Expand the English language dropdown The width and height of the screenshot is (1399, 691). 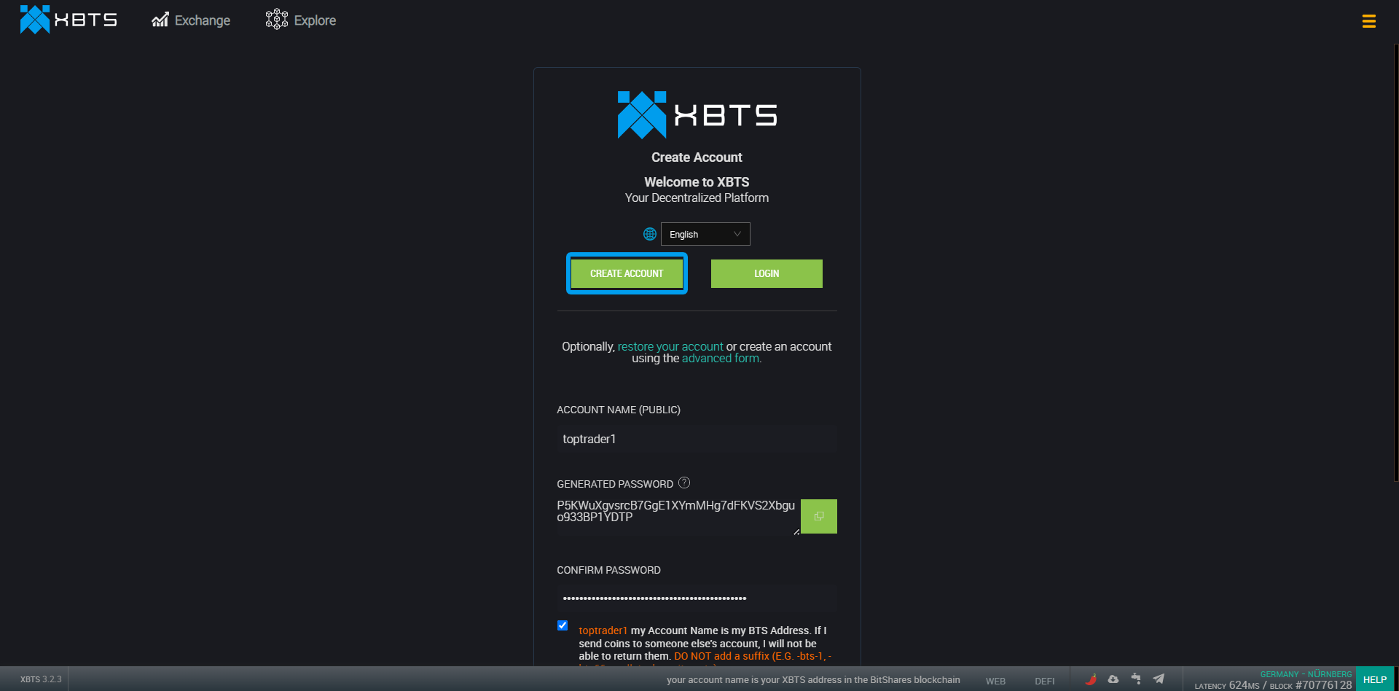[705, 234]
